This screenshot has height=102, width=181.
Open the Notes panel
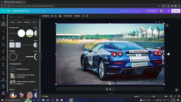click(45, 96)
